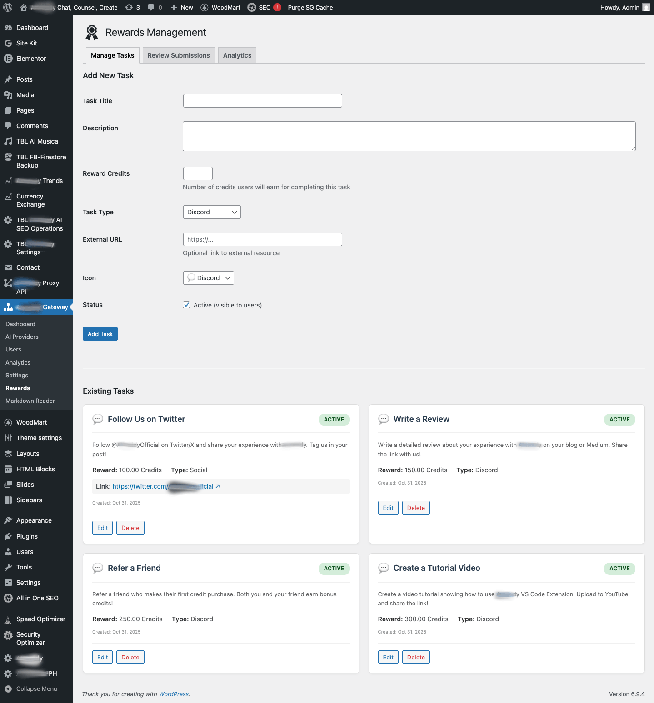This screenshot has height=703, width=654.
Task: Click the Add Task button
Action: (x=100, y=334)
